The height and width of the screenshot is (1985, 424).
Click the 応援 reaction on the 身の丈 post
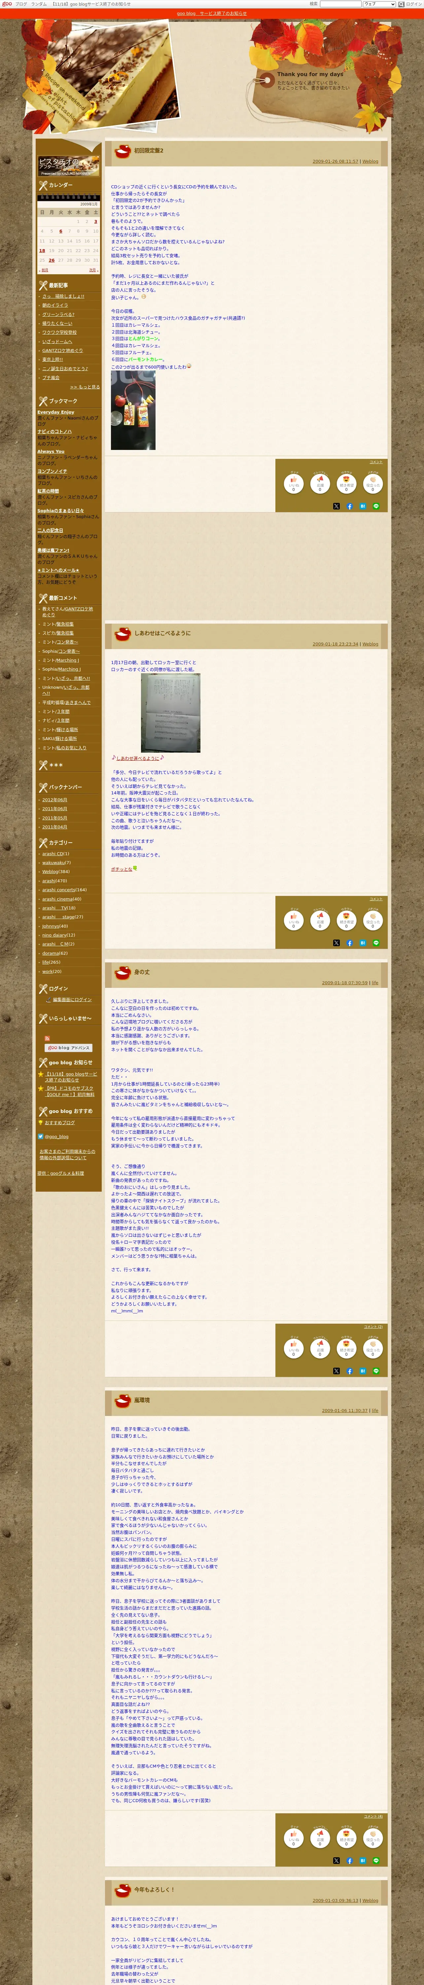tap(320, 1348)
